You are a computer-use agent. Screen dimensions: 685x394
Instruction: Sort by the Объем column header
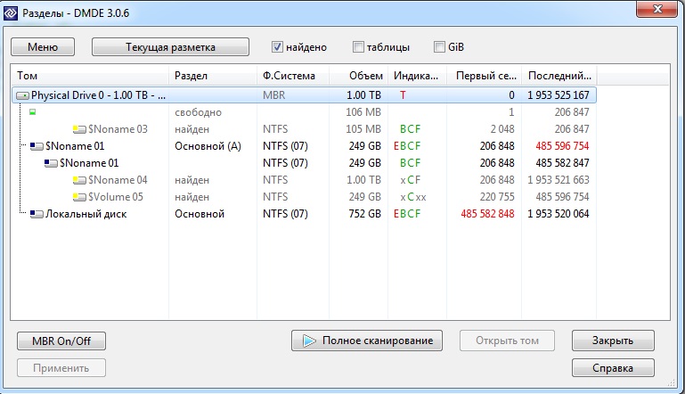365,76
